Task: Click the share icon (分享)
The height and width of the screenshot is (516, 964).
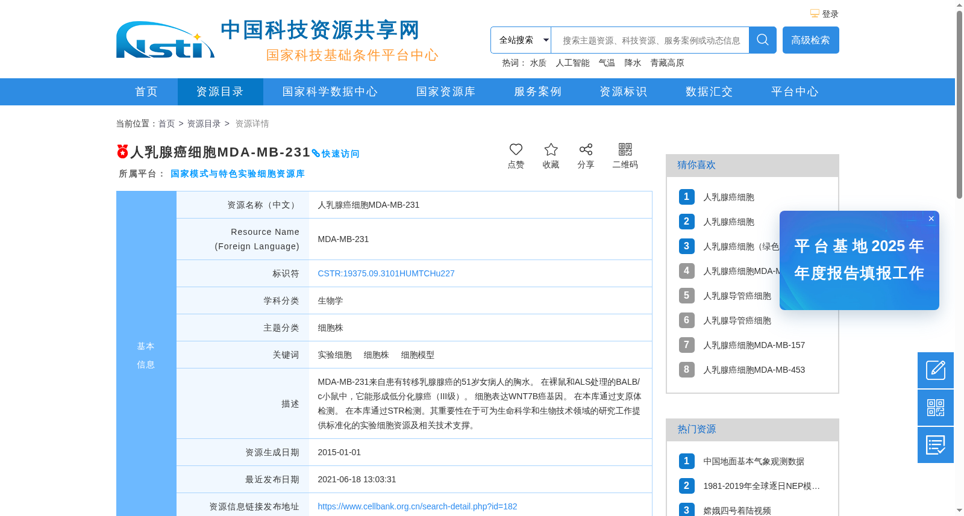Action: (586, 149)
